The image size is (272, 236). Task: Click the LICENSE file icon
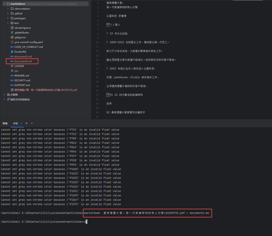pyautogui.click(x=12, y=66)
